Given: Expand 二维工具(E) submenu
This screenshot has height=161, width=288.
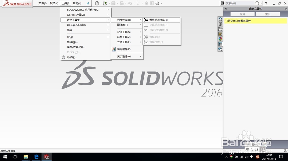Looking at the screenshot, I should pos(127,42).
